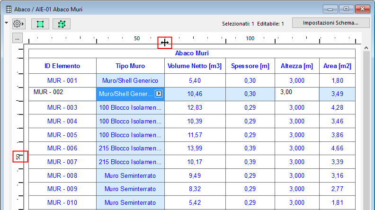Click scrollbar up arrow

[x=366, y=48]
